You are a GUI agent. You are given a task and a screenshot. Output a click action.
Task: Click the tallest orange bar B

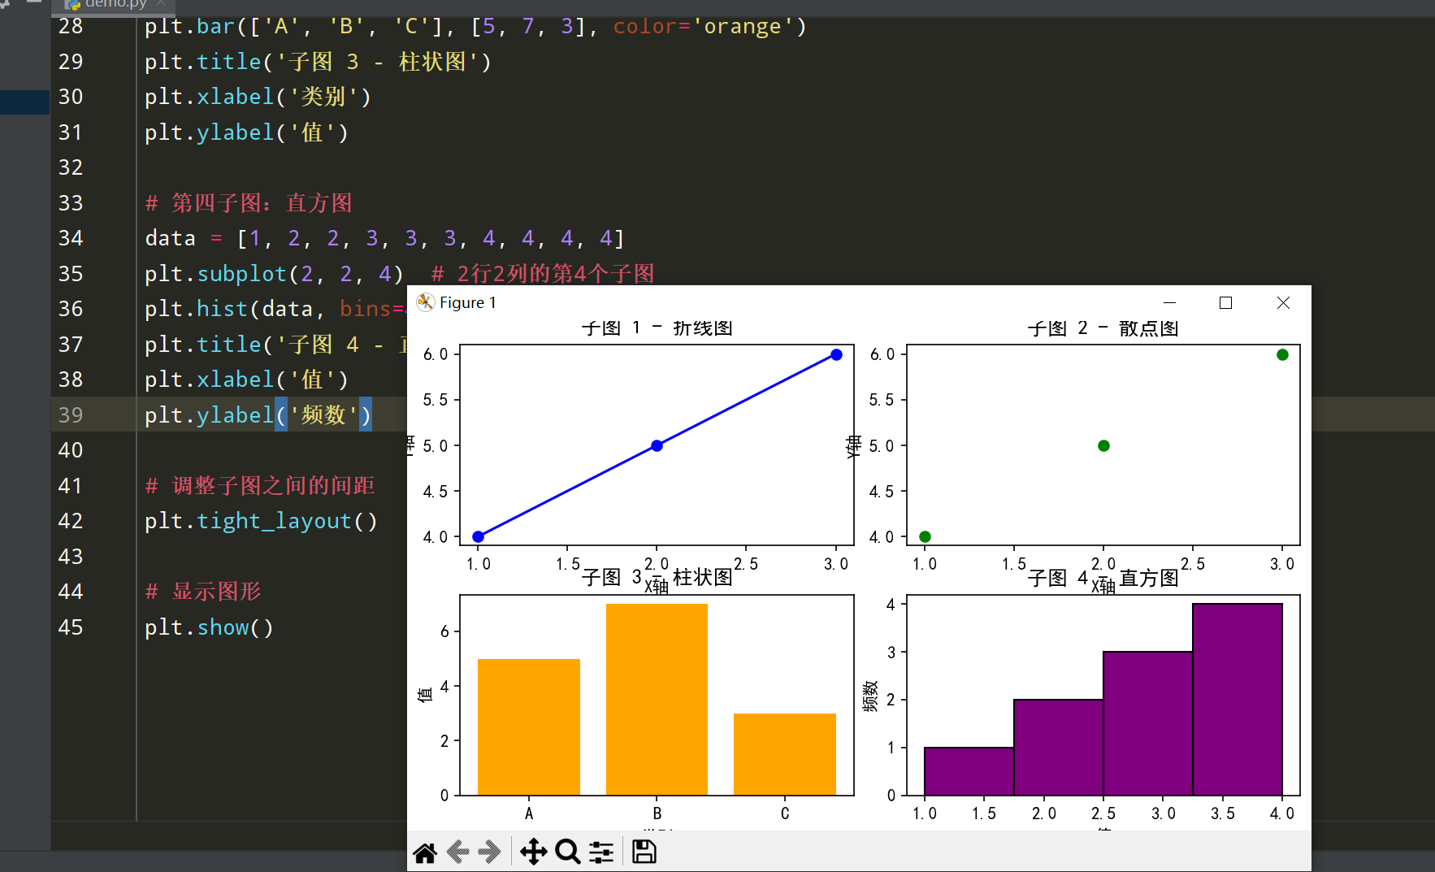[x=657, y=699]
